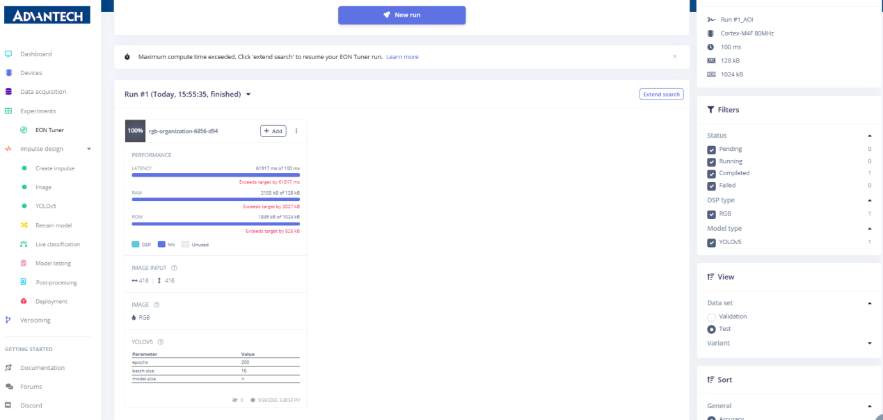This screenshot has height=420, width=883.
Task: Open the three-dot menu on the model card
Action: tap(296, 131)
